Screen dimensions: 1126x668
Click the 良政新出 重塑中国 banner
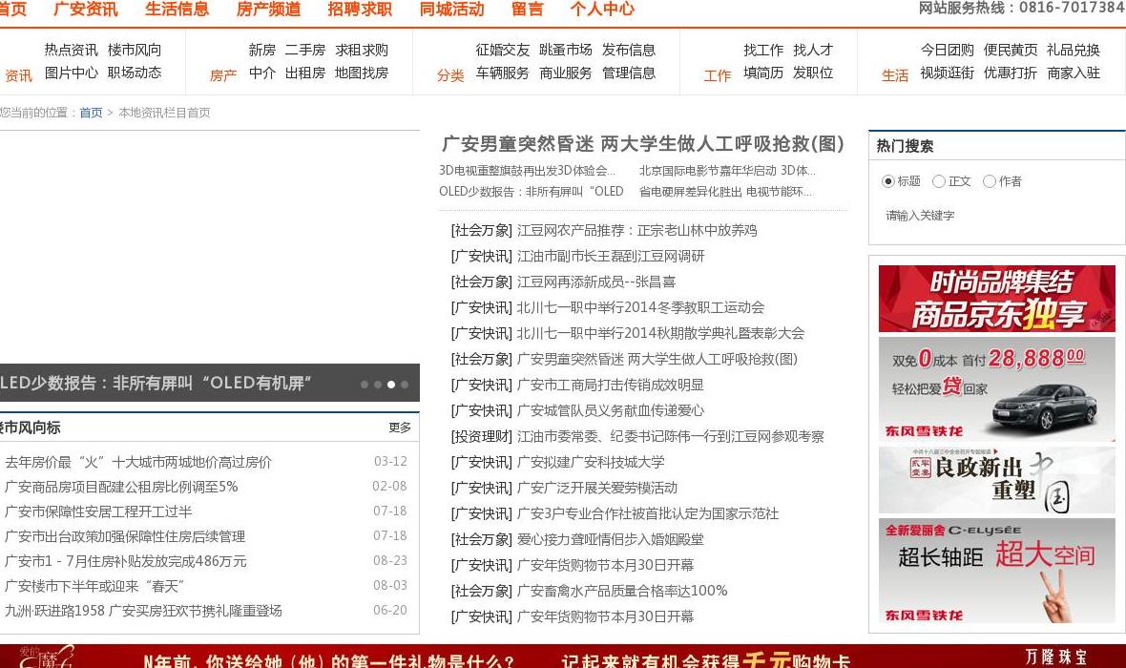point(997,480)
